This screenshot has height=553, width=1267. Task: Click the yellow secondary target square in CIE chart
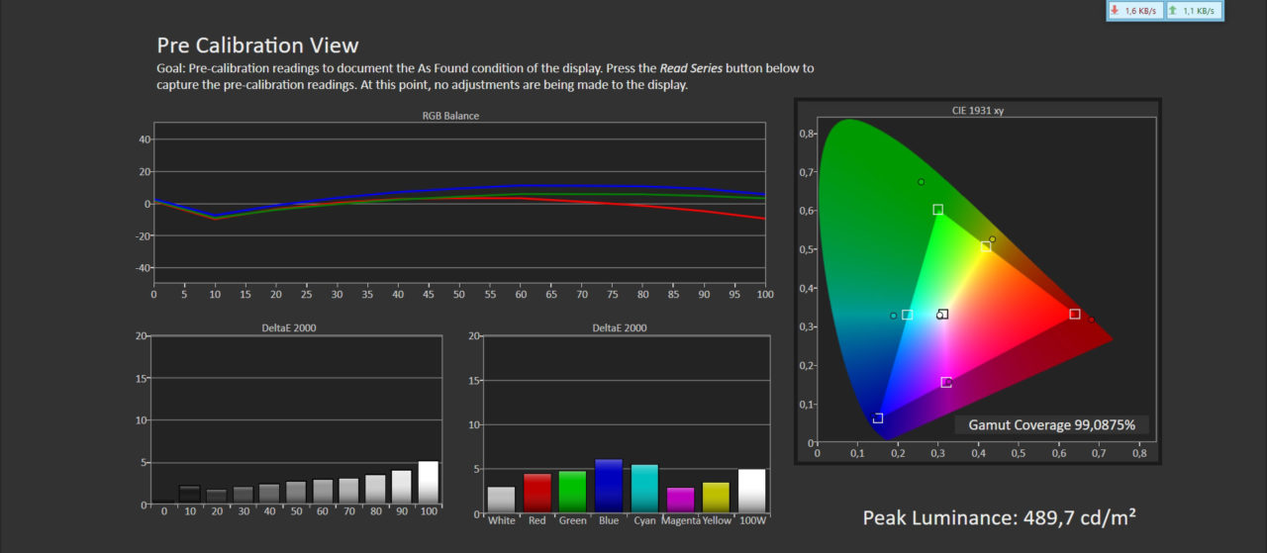point(986,246)
